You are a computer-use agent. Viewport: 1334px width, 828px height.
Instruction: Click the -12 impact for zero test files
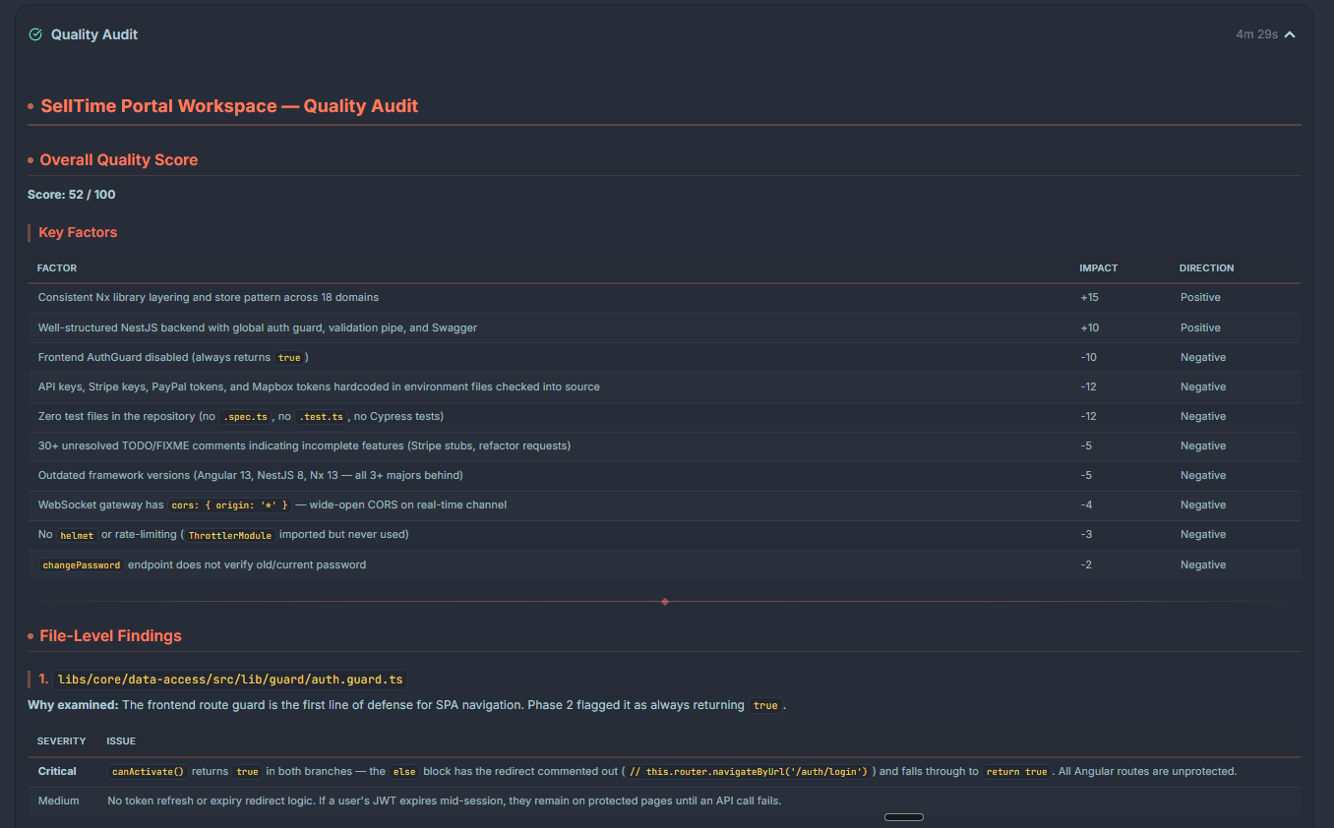pyautogui.click(x=1090, y=416)
